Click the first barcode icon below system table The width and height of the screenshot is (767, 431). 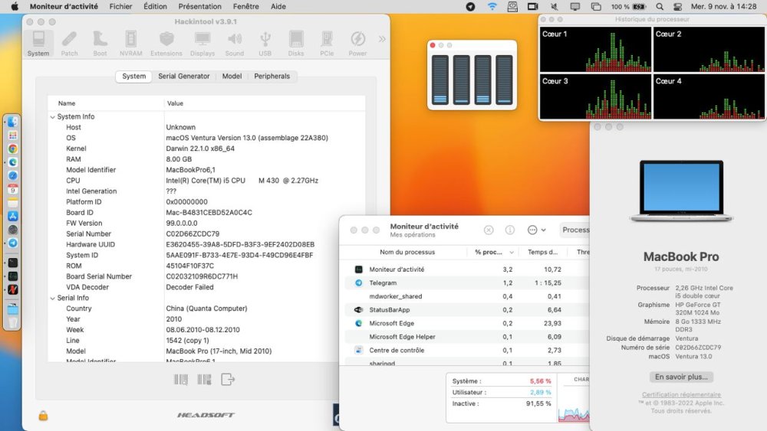(181, 379)
